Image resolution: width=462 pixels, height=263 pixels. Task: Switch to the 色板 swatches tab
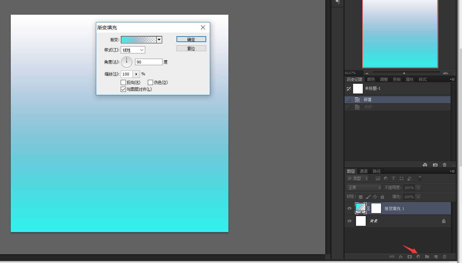pyautogui.click(x=397, y=80)
